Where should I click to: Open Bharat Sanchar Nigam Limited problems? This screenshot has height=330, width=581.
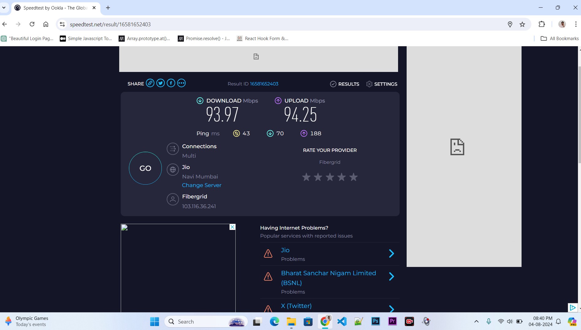pyautogui.click(x=328, y=278)
